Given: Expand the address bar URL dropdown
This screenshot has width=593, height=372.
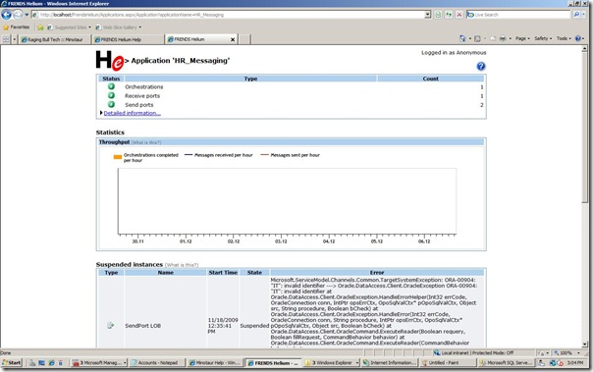Looking at the screenshot, I should point(428,15).
